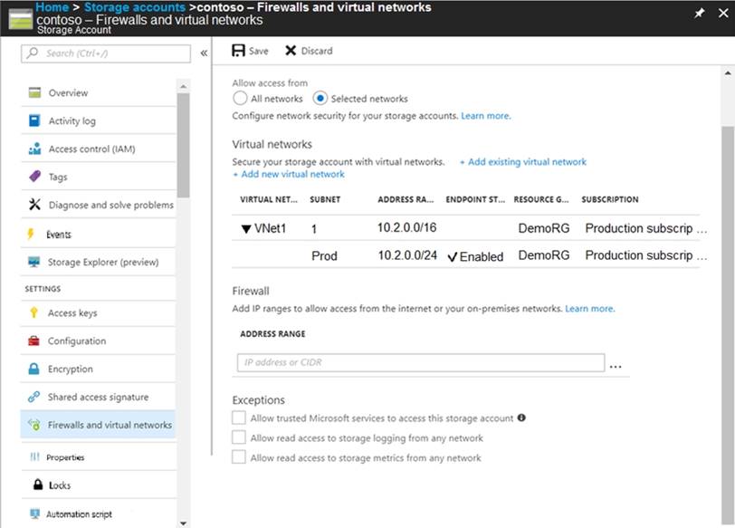
Task: Sort by the SUBNET column header
Action: tap(325, 199)
